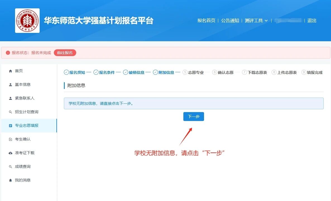Select step 5 志愿专业 in progress bar
This screenshot has width=331, height=201.
[x=193, y=72]
